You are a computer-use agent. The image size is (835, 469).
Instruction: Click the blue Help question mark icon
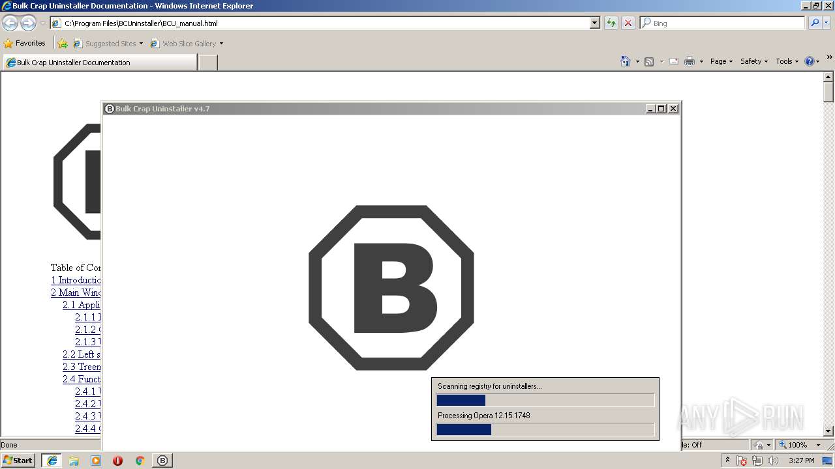(x=810, y=61)
